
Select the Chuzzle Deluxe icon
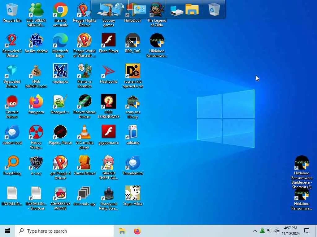pyautogui.click(x=12, y=106)
